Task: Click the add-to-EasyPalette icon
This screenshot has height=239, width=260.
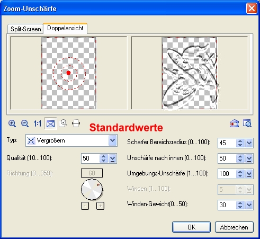Action: pyautogui.click(x=235, y=123)
